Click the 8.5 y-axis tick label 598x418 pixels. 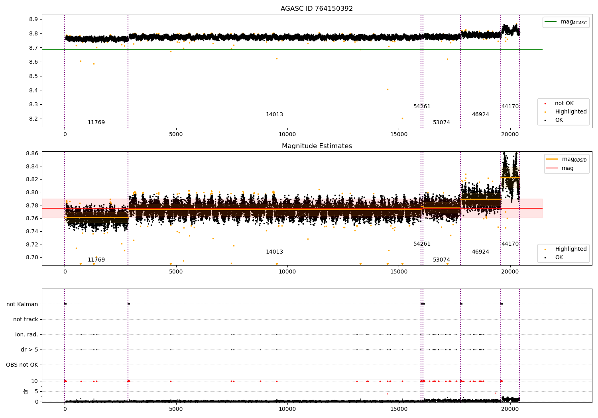pos(33,76)
